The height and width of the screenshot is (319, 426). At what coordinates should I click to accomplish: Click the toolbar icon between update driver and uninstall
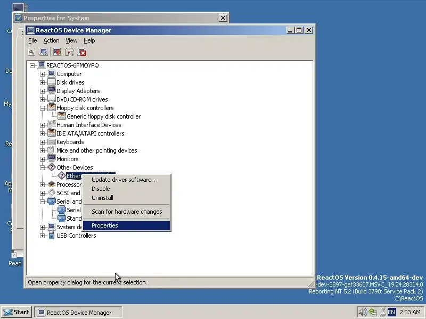pos(69,52)
